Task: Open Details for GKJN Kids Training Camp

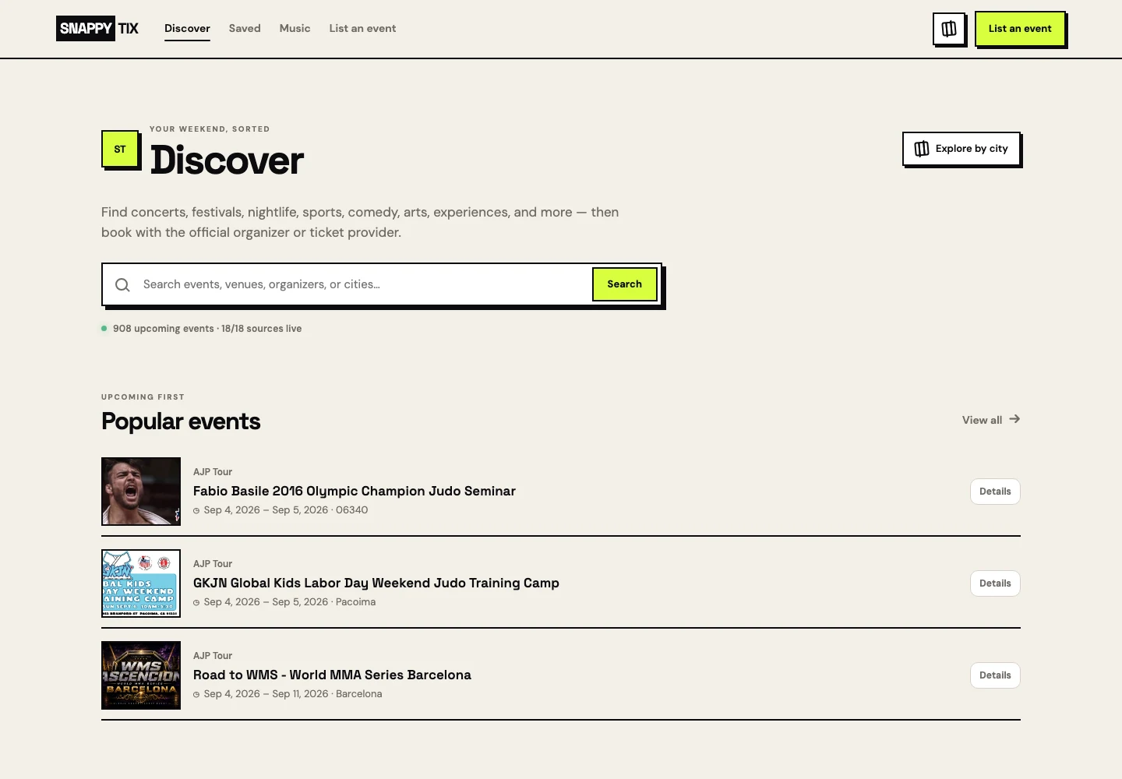Action: click(x=995, y=583)
